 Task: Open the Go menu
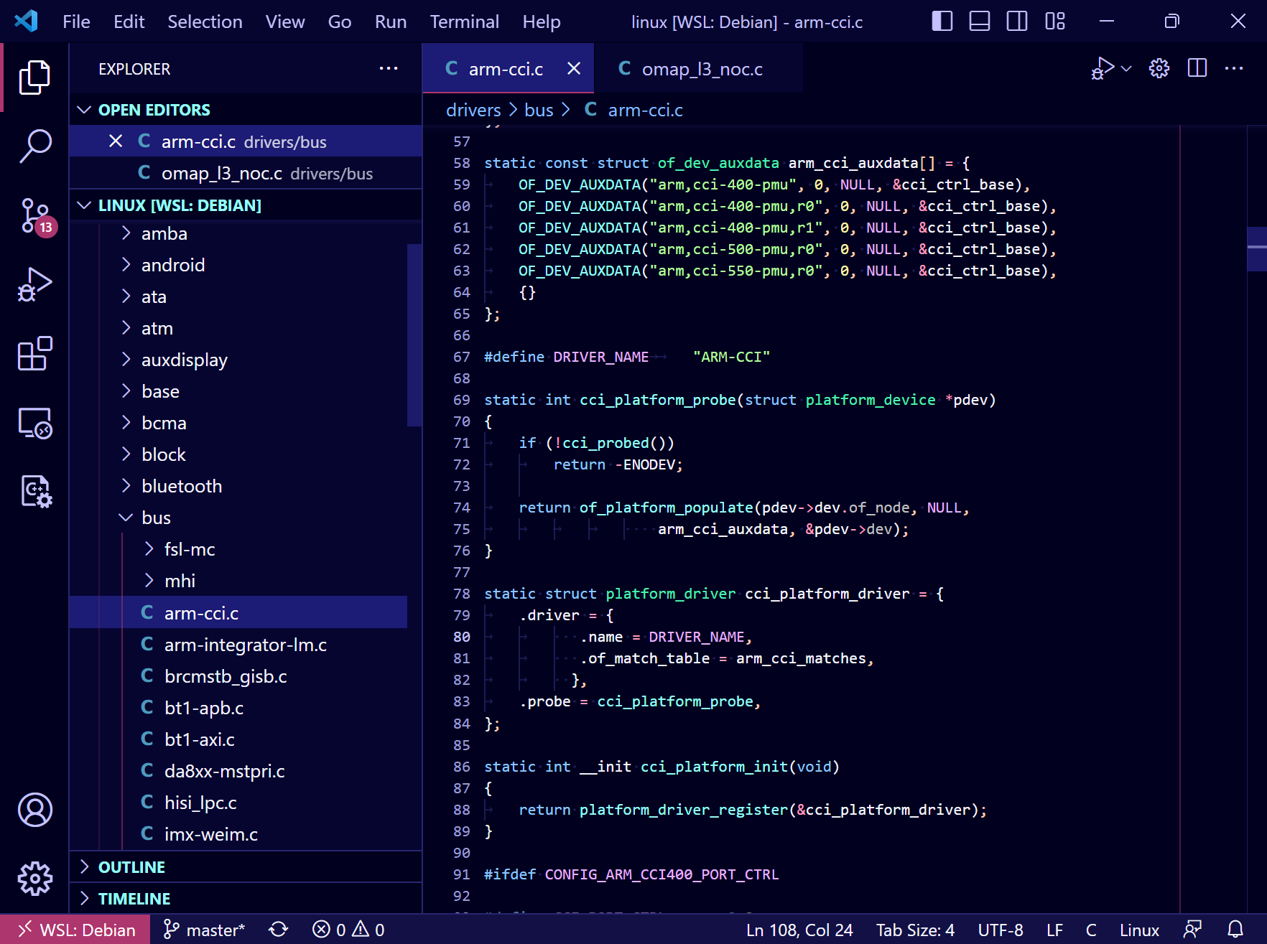coord(340,22)
